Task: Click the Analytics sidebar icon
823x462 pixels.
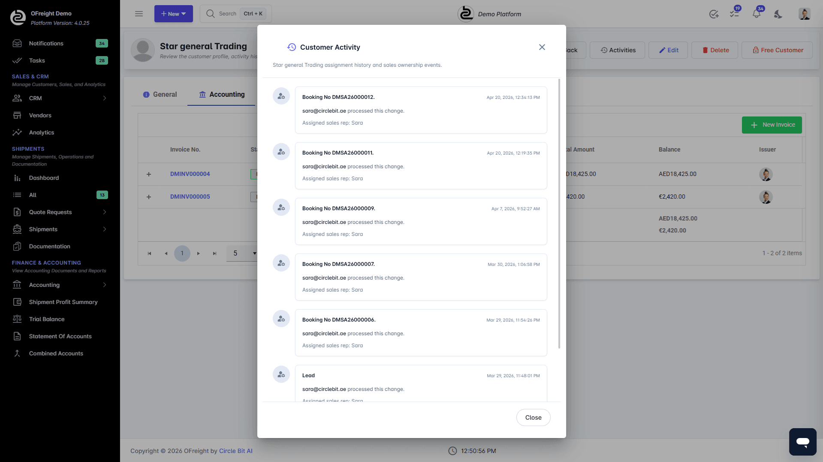Action: pos(17,132)
